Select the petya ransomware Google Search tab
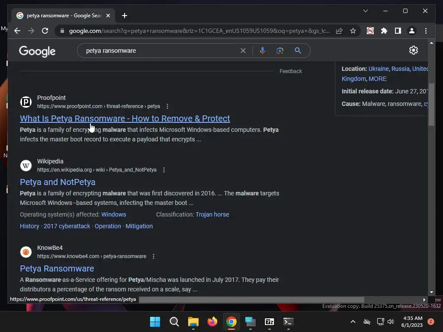Screen dimensions: 443x332 coord(63,16)
